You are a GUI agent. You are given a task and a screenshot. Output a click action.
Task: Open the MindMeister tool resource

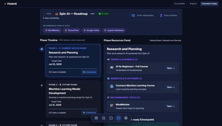coord(170,106)
